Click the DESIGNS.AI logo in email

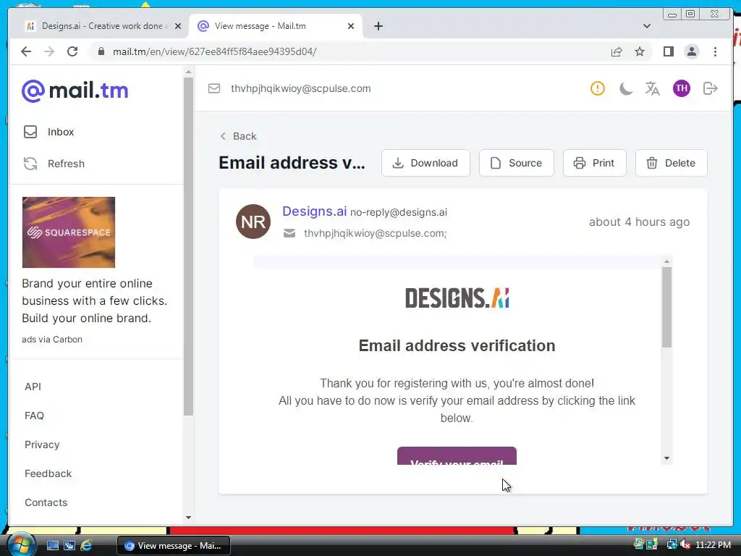[457, 298]
